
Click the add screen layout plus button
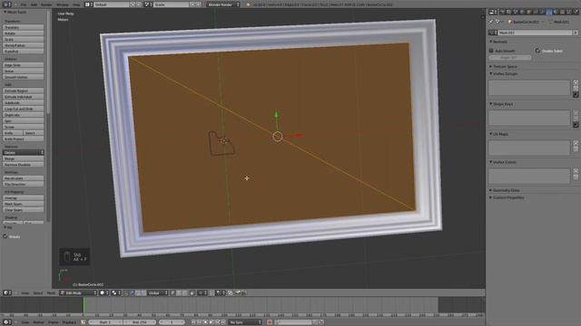click(x=133, y=5)
